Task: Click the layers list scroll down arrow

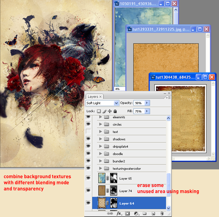Action: pyautogui.click(x=169, y=208)
